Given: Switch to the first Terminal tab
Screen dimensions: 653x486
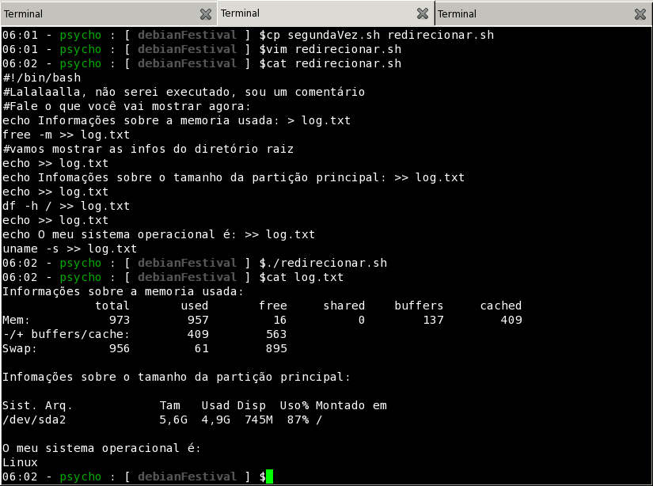Looking at the screenshot, I should 95,13.
